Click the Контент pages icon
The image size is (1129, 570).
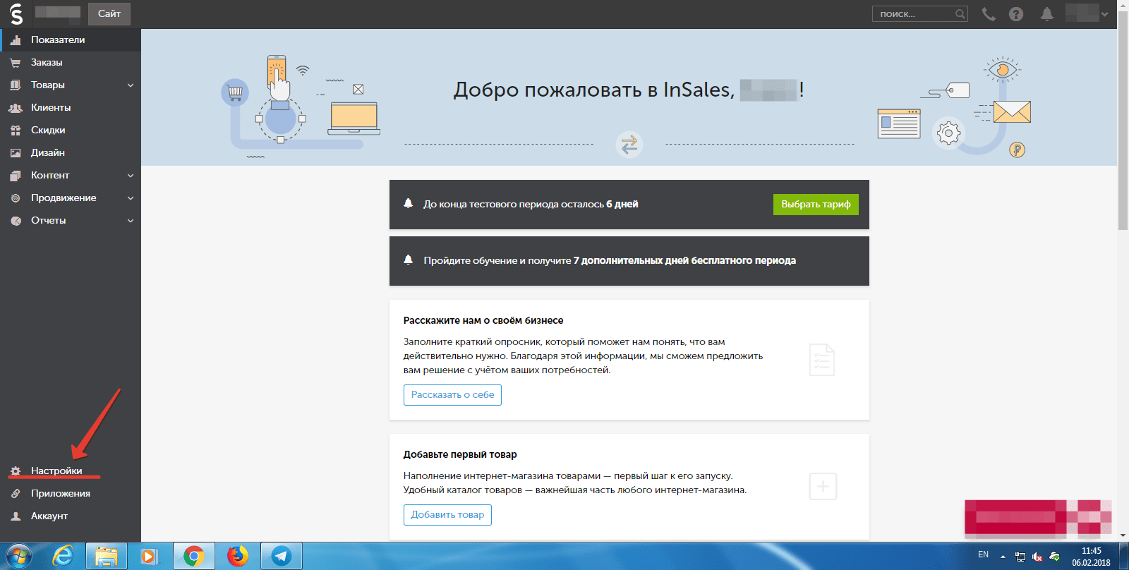(16, 176)
